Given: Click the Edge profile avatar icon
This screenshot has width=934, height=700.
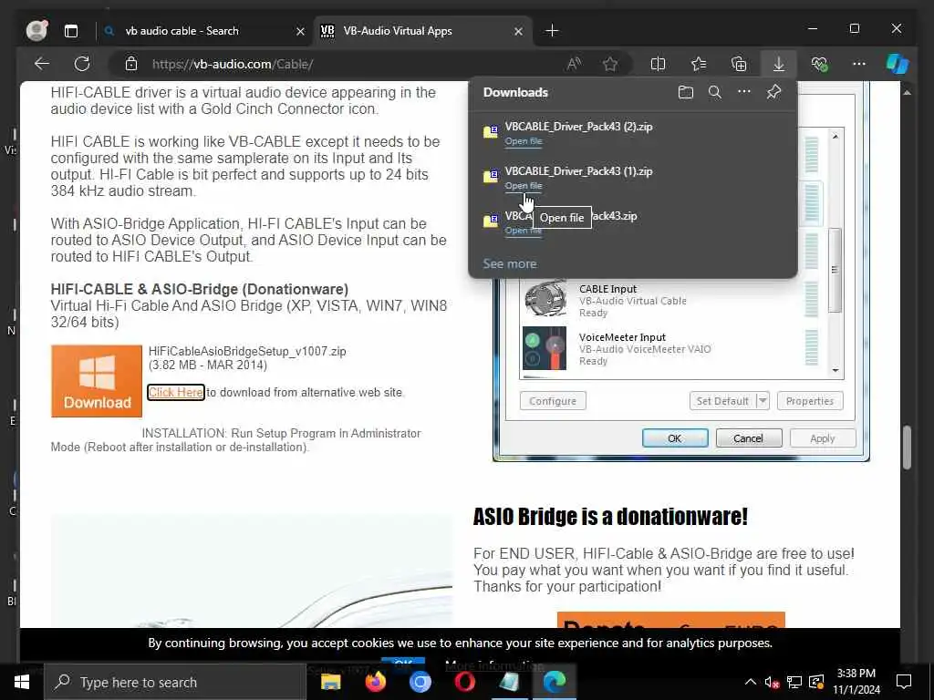Looking at the screenshot, I should coord(36,30).
